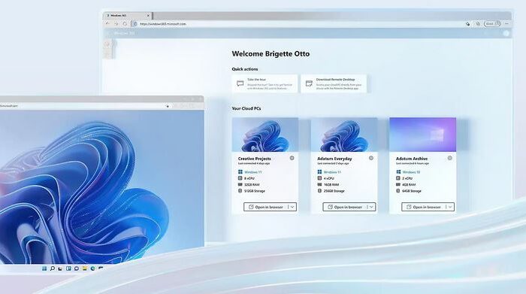Click the storage icon on Adatum Archive card
The height and width of the screenshot is (294, 526).
[398, 191]
